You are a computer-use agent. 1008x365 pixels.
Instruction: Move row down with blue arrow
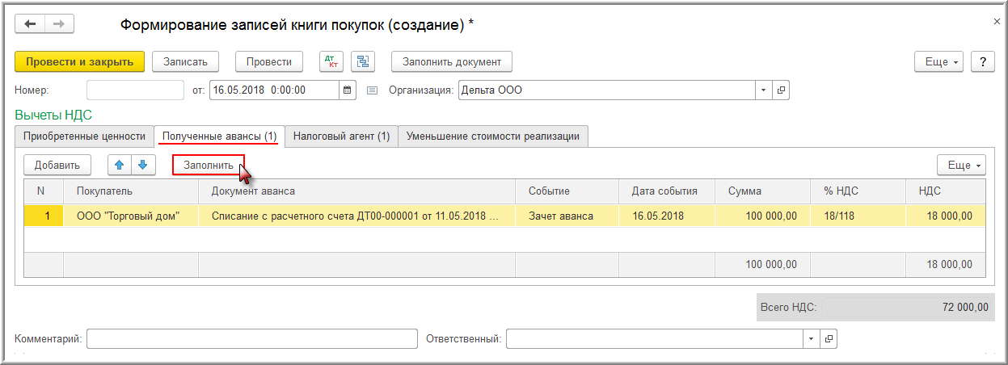[x=142, y=166]
